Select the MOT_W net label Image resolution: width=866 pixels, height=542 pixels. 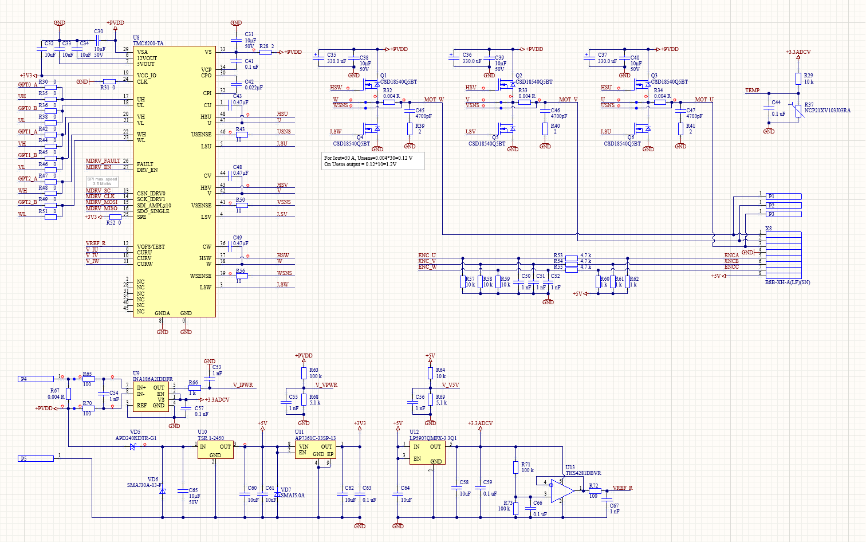tap(434, 100)
